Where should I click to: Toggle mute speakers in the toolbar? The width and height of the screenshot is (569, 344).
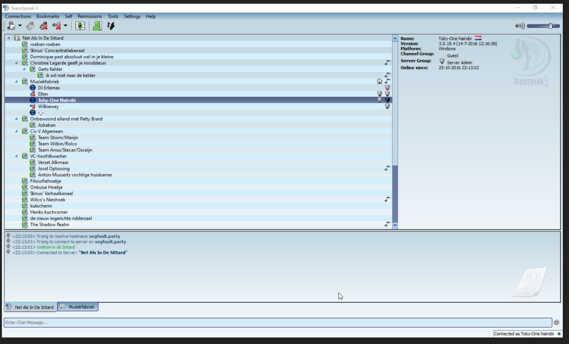click(x=56, y=26)
